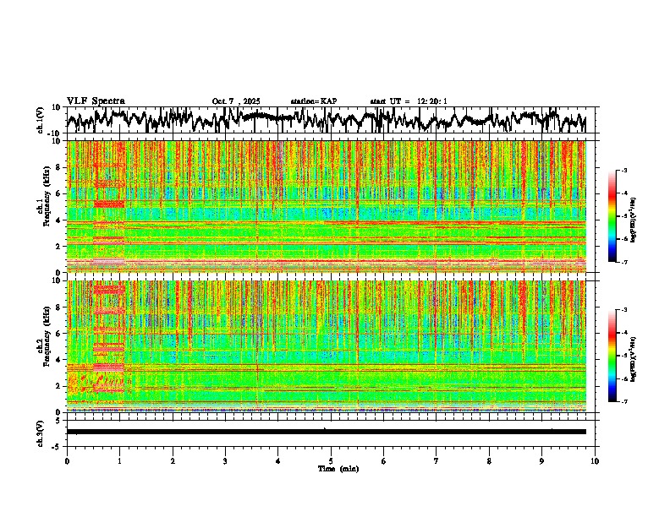Select the ch.1 "Frequency (kHz)" axis label
The height and width of the screenshot is (517, 670).
point(47,197)
